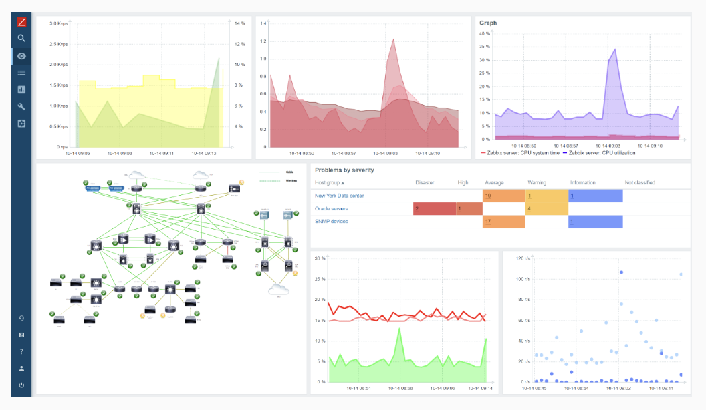Select the Monitoring eye icon

[x=21, y=56]
